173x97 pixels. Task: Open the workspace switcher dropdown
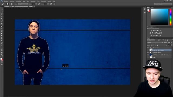click(x=163, y=4)
